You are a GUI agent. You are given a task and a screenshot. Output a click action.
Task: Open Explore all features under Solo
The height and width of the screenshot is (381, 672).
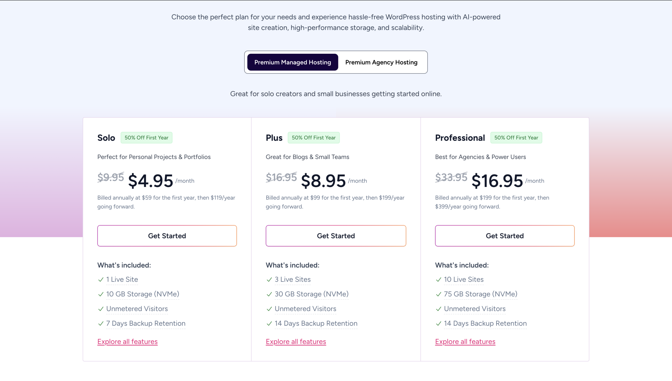click(127, 341)
